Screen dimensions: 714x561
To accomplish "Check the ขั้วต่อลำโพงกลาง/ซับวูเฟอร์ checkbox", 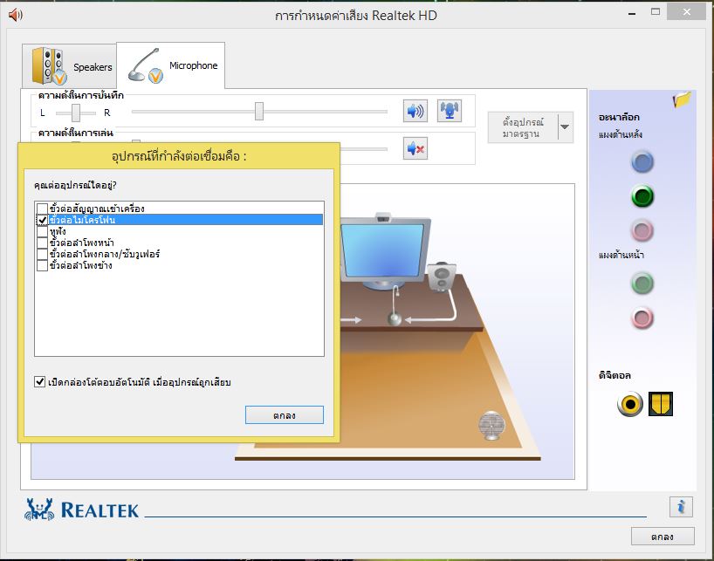I will pos(43,254).
